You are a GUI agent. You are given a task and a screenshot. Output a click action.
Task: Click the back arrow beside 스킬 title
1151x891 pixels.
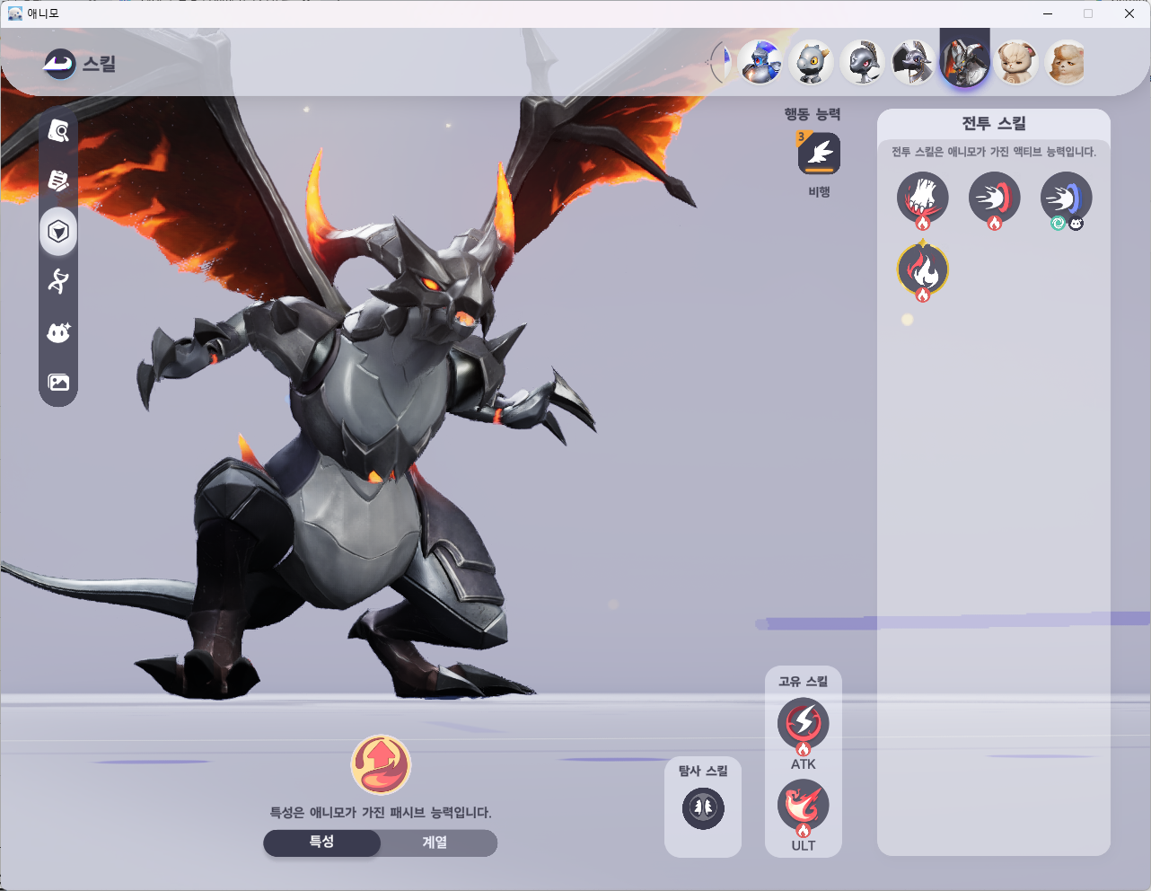point(60,64)
